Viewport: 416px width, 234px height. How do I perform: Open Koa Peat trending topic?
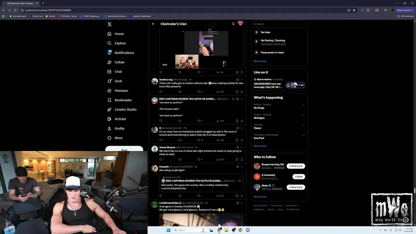(x=259, y=138)
